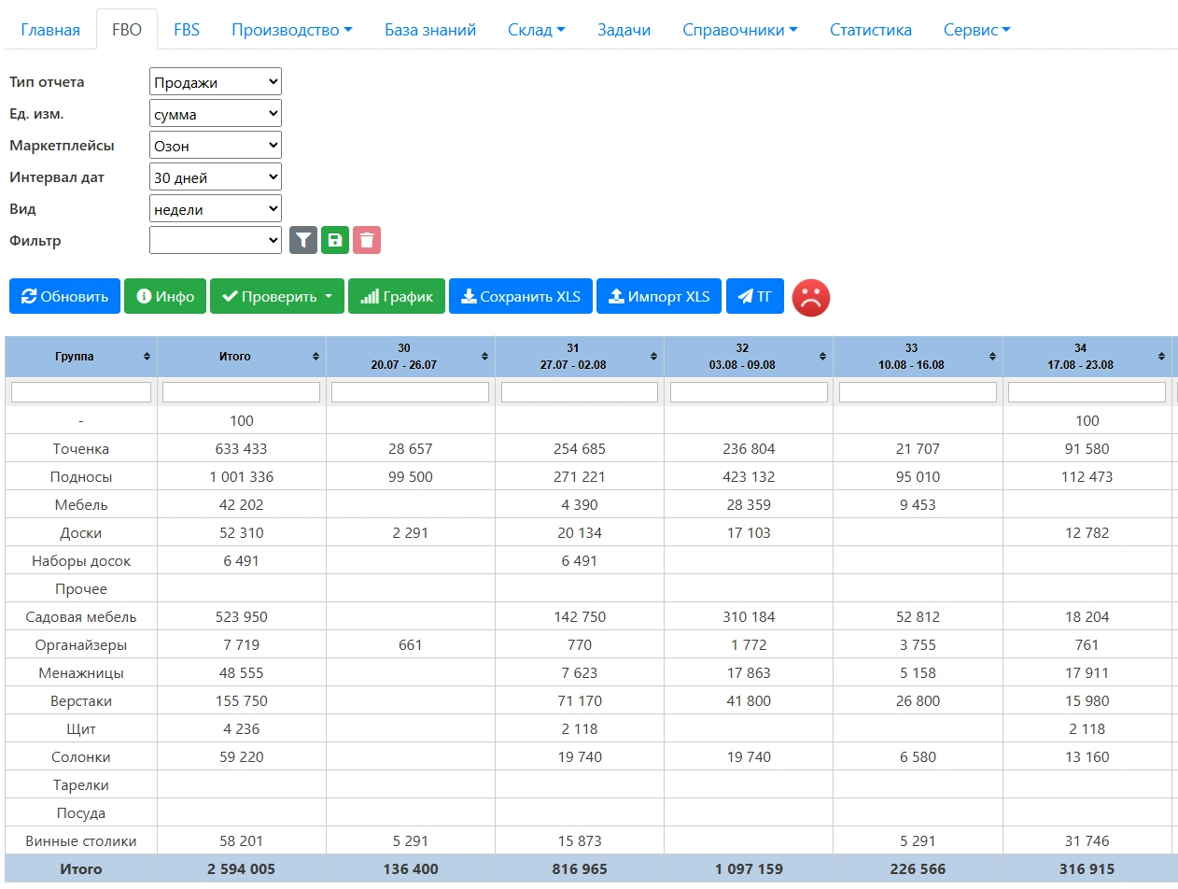Screen dimensions: 1178x889
Task: Open the База знаний tab
Action: point(430,30)
